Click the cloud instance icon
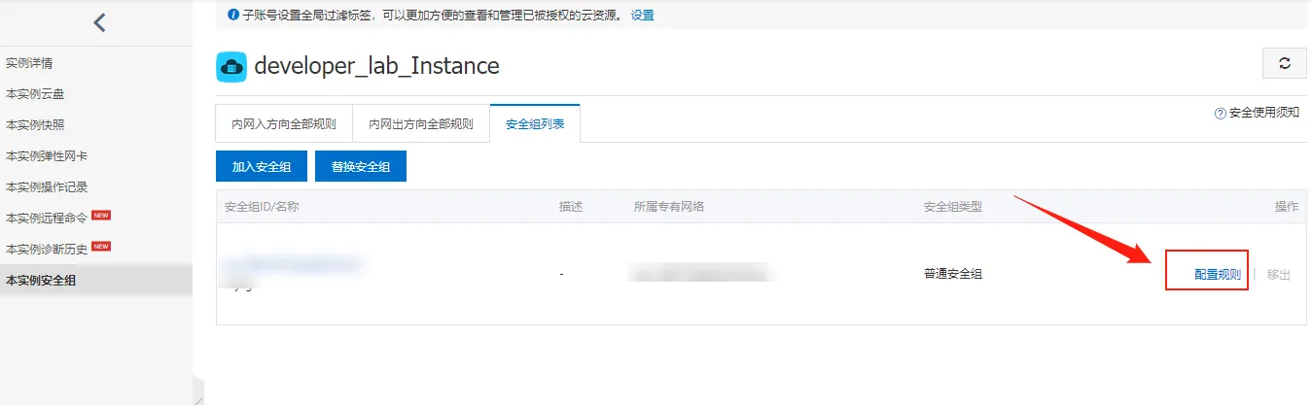This screenshot has width=1312, height=405. [x=230, y=67]
